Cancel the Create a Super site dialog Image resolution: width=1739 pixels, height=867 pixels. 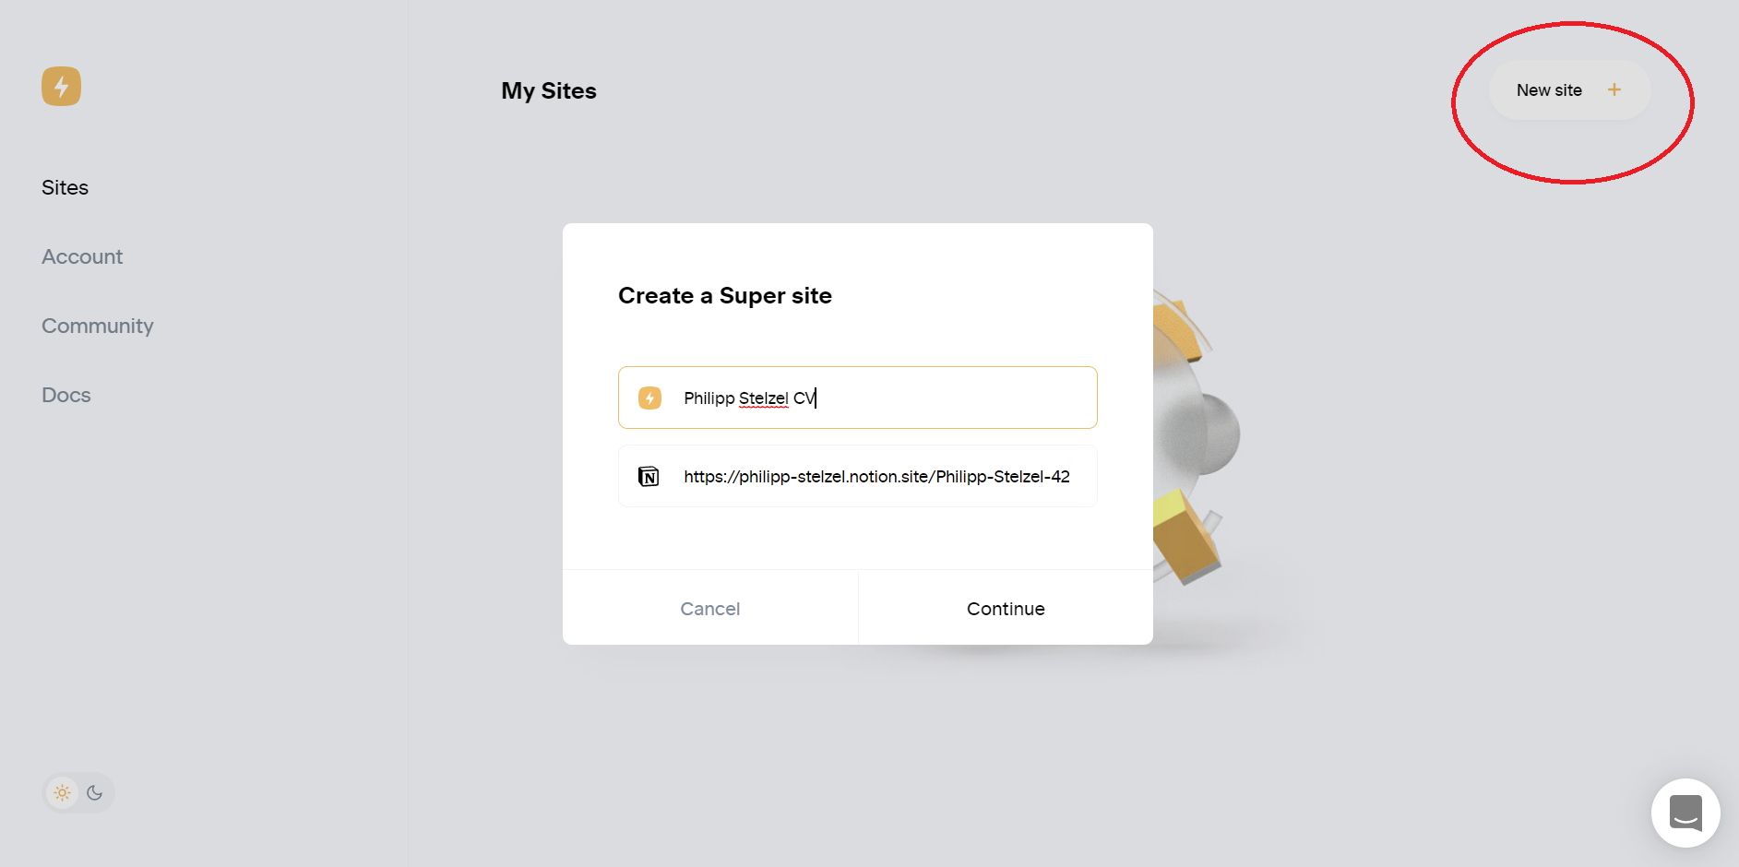[709, 609]
